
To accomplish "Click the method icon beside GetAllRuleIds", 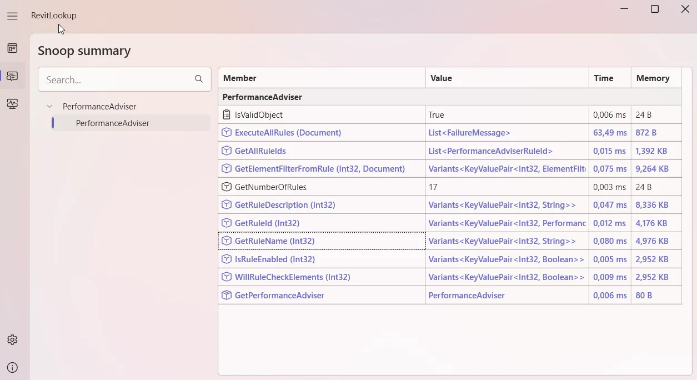I will 226,151.
